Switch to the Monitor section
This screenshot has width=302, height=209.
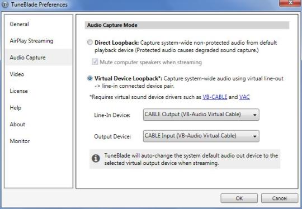(x=20, y=141)
